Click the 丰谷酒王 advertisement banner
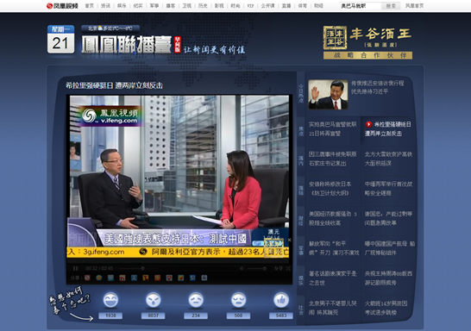Image resolution: width=471 pixels, height=331 pixels. tap(367, 42)
